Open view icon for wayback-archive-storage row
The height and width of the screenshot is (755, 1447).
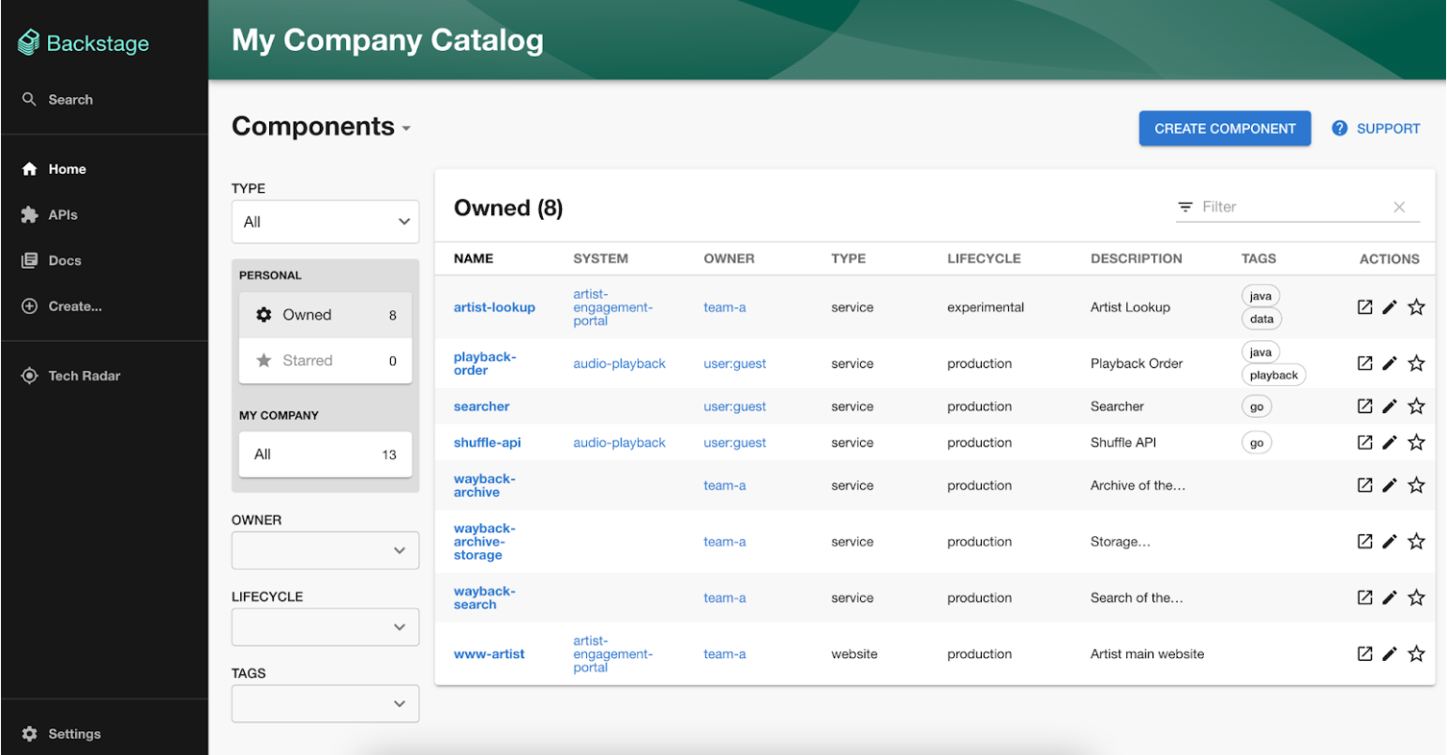(1364, 542)
